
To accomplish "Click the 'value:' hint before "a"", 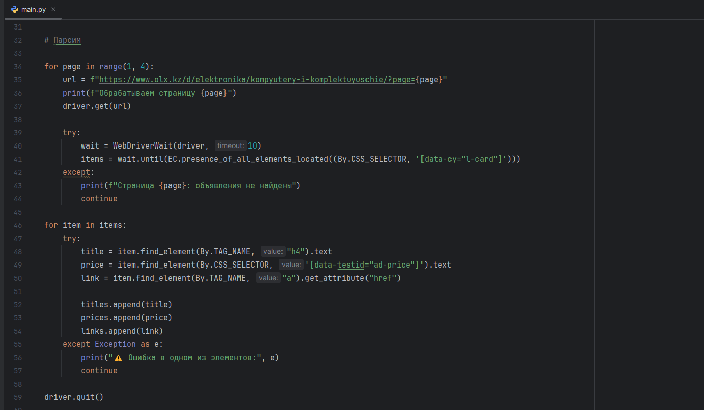I will pyautogui.click(x=268, y=278).
